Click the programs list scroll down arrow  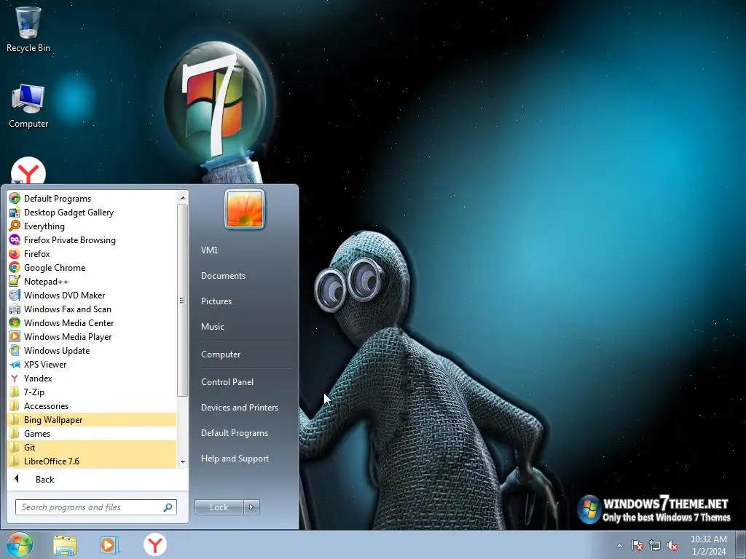pos(183,461)
